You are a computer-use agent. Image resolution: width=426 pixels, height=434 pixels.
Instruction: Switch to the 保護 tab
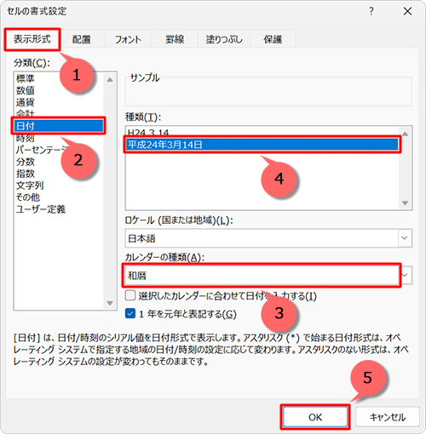(x=273, y=39)
